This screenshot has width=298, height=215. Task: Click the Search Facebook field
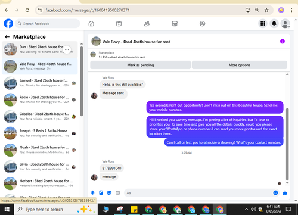(48, 24)
